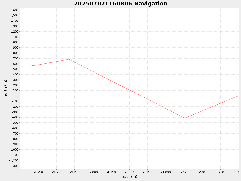Click the -1,000 east axis tick label

166,172
